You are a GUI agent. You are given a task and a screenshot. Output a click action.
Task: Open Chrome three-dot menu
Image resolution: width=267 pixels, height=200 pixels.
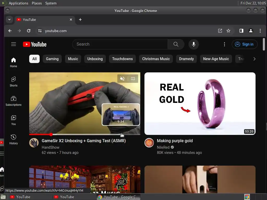pos(260,31)
